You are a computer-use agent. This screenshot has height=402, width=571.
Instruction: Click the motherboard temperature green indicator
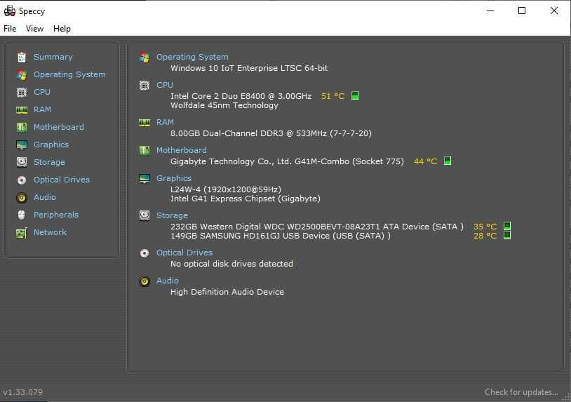[x=448, y=161]
